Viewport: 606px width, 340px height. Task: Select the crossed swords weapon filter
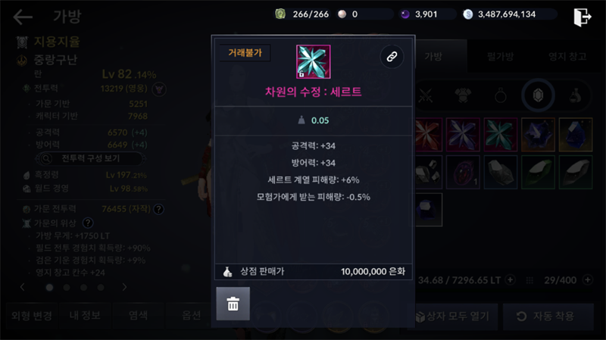pyautogui.click(x=426, y=95)
